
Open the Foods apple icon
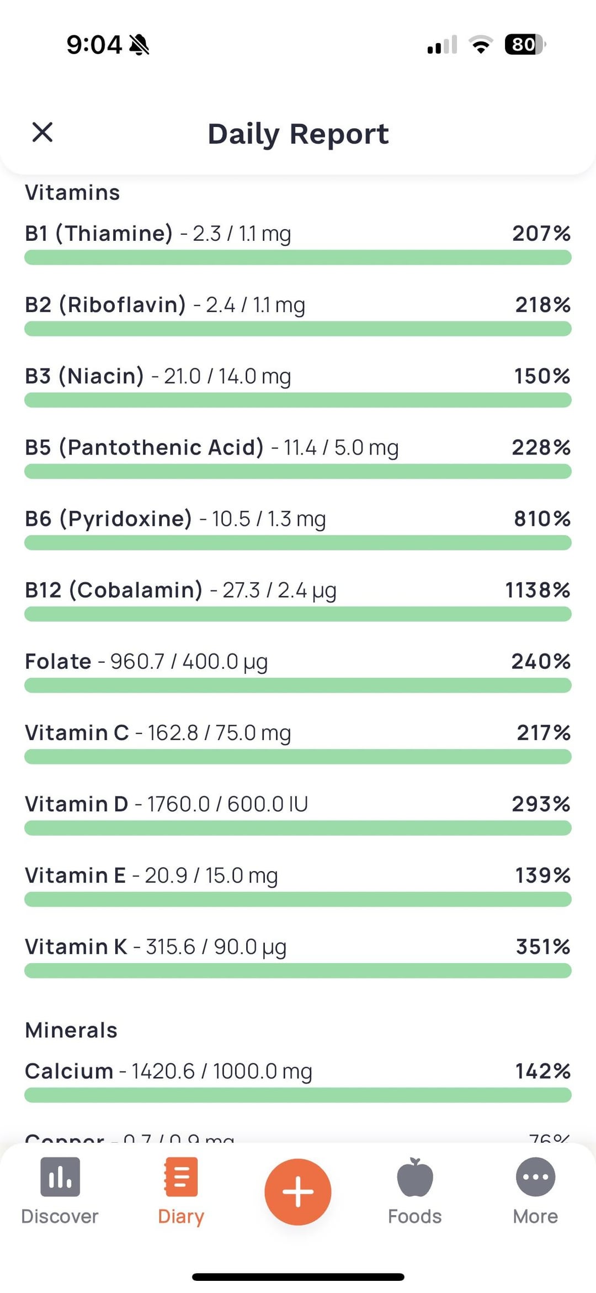point(415,1176)
